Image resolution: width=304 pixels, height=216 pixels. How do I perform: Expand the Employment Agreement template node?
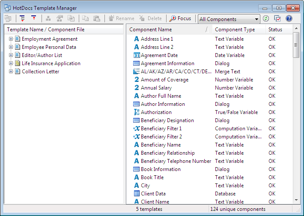11,39
